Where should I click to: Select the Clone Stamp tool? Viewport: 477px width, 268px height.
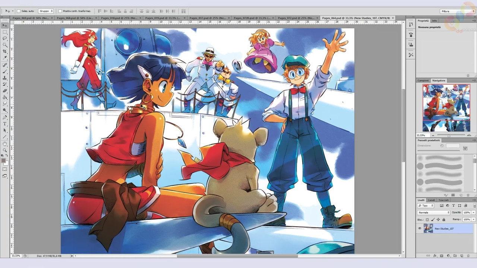(5, 78)
